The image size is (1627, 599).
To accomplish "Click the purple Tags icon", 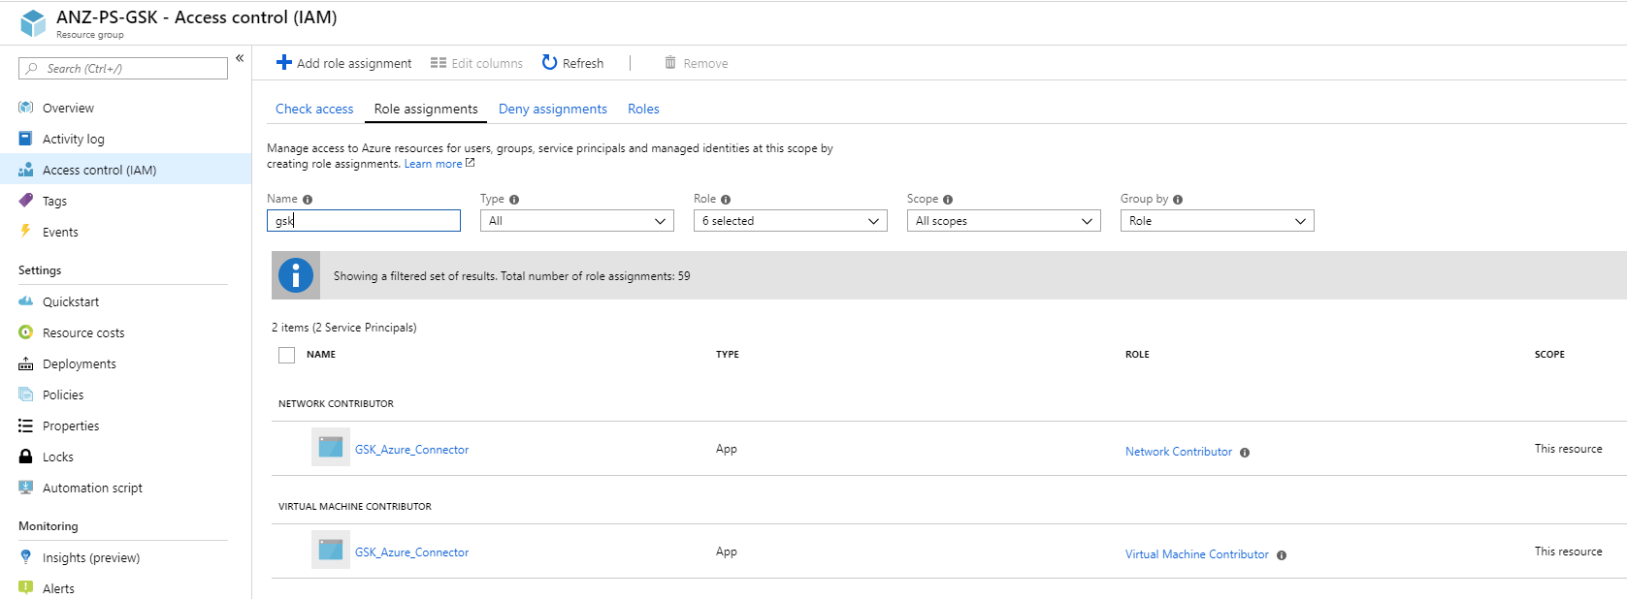I will pyautogui.click(x=26, y=201).
